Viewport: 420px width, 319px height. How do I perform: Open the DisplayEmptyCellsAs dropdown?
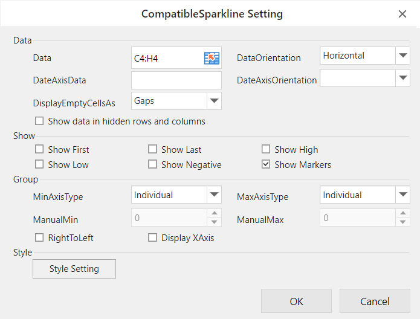214,101
